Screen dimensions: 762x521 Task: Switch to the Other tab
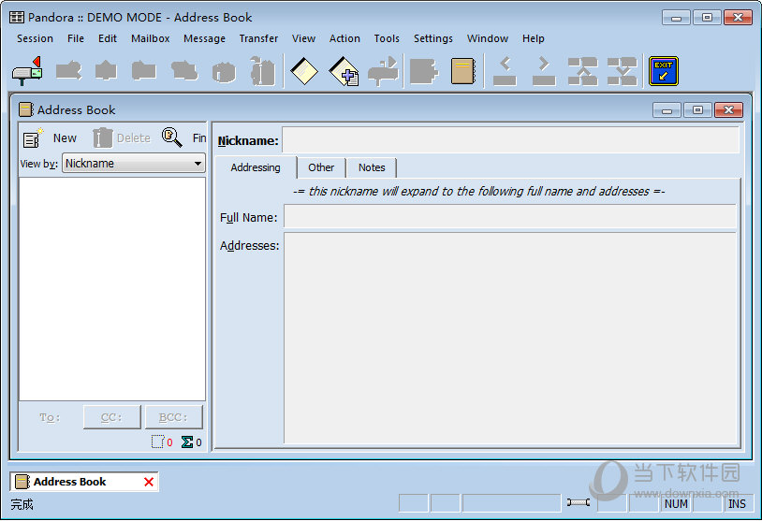point(321,167)
